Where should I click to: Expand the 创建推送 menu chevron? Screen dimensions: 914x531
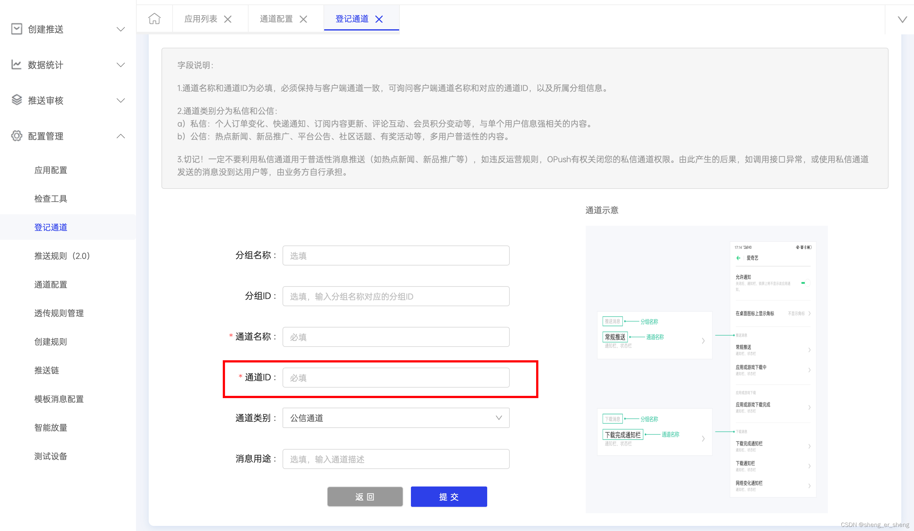[x=121, y=29]
